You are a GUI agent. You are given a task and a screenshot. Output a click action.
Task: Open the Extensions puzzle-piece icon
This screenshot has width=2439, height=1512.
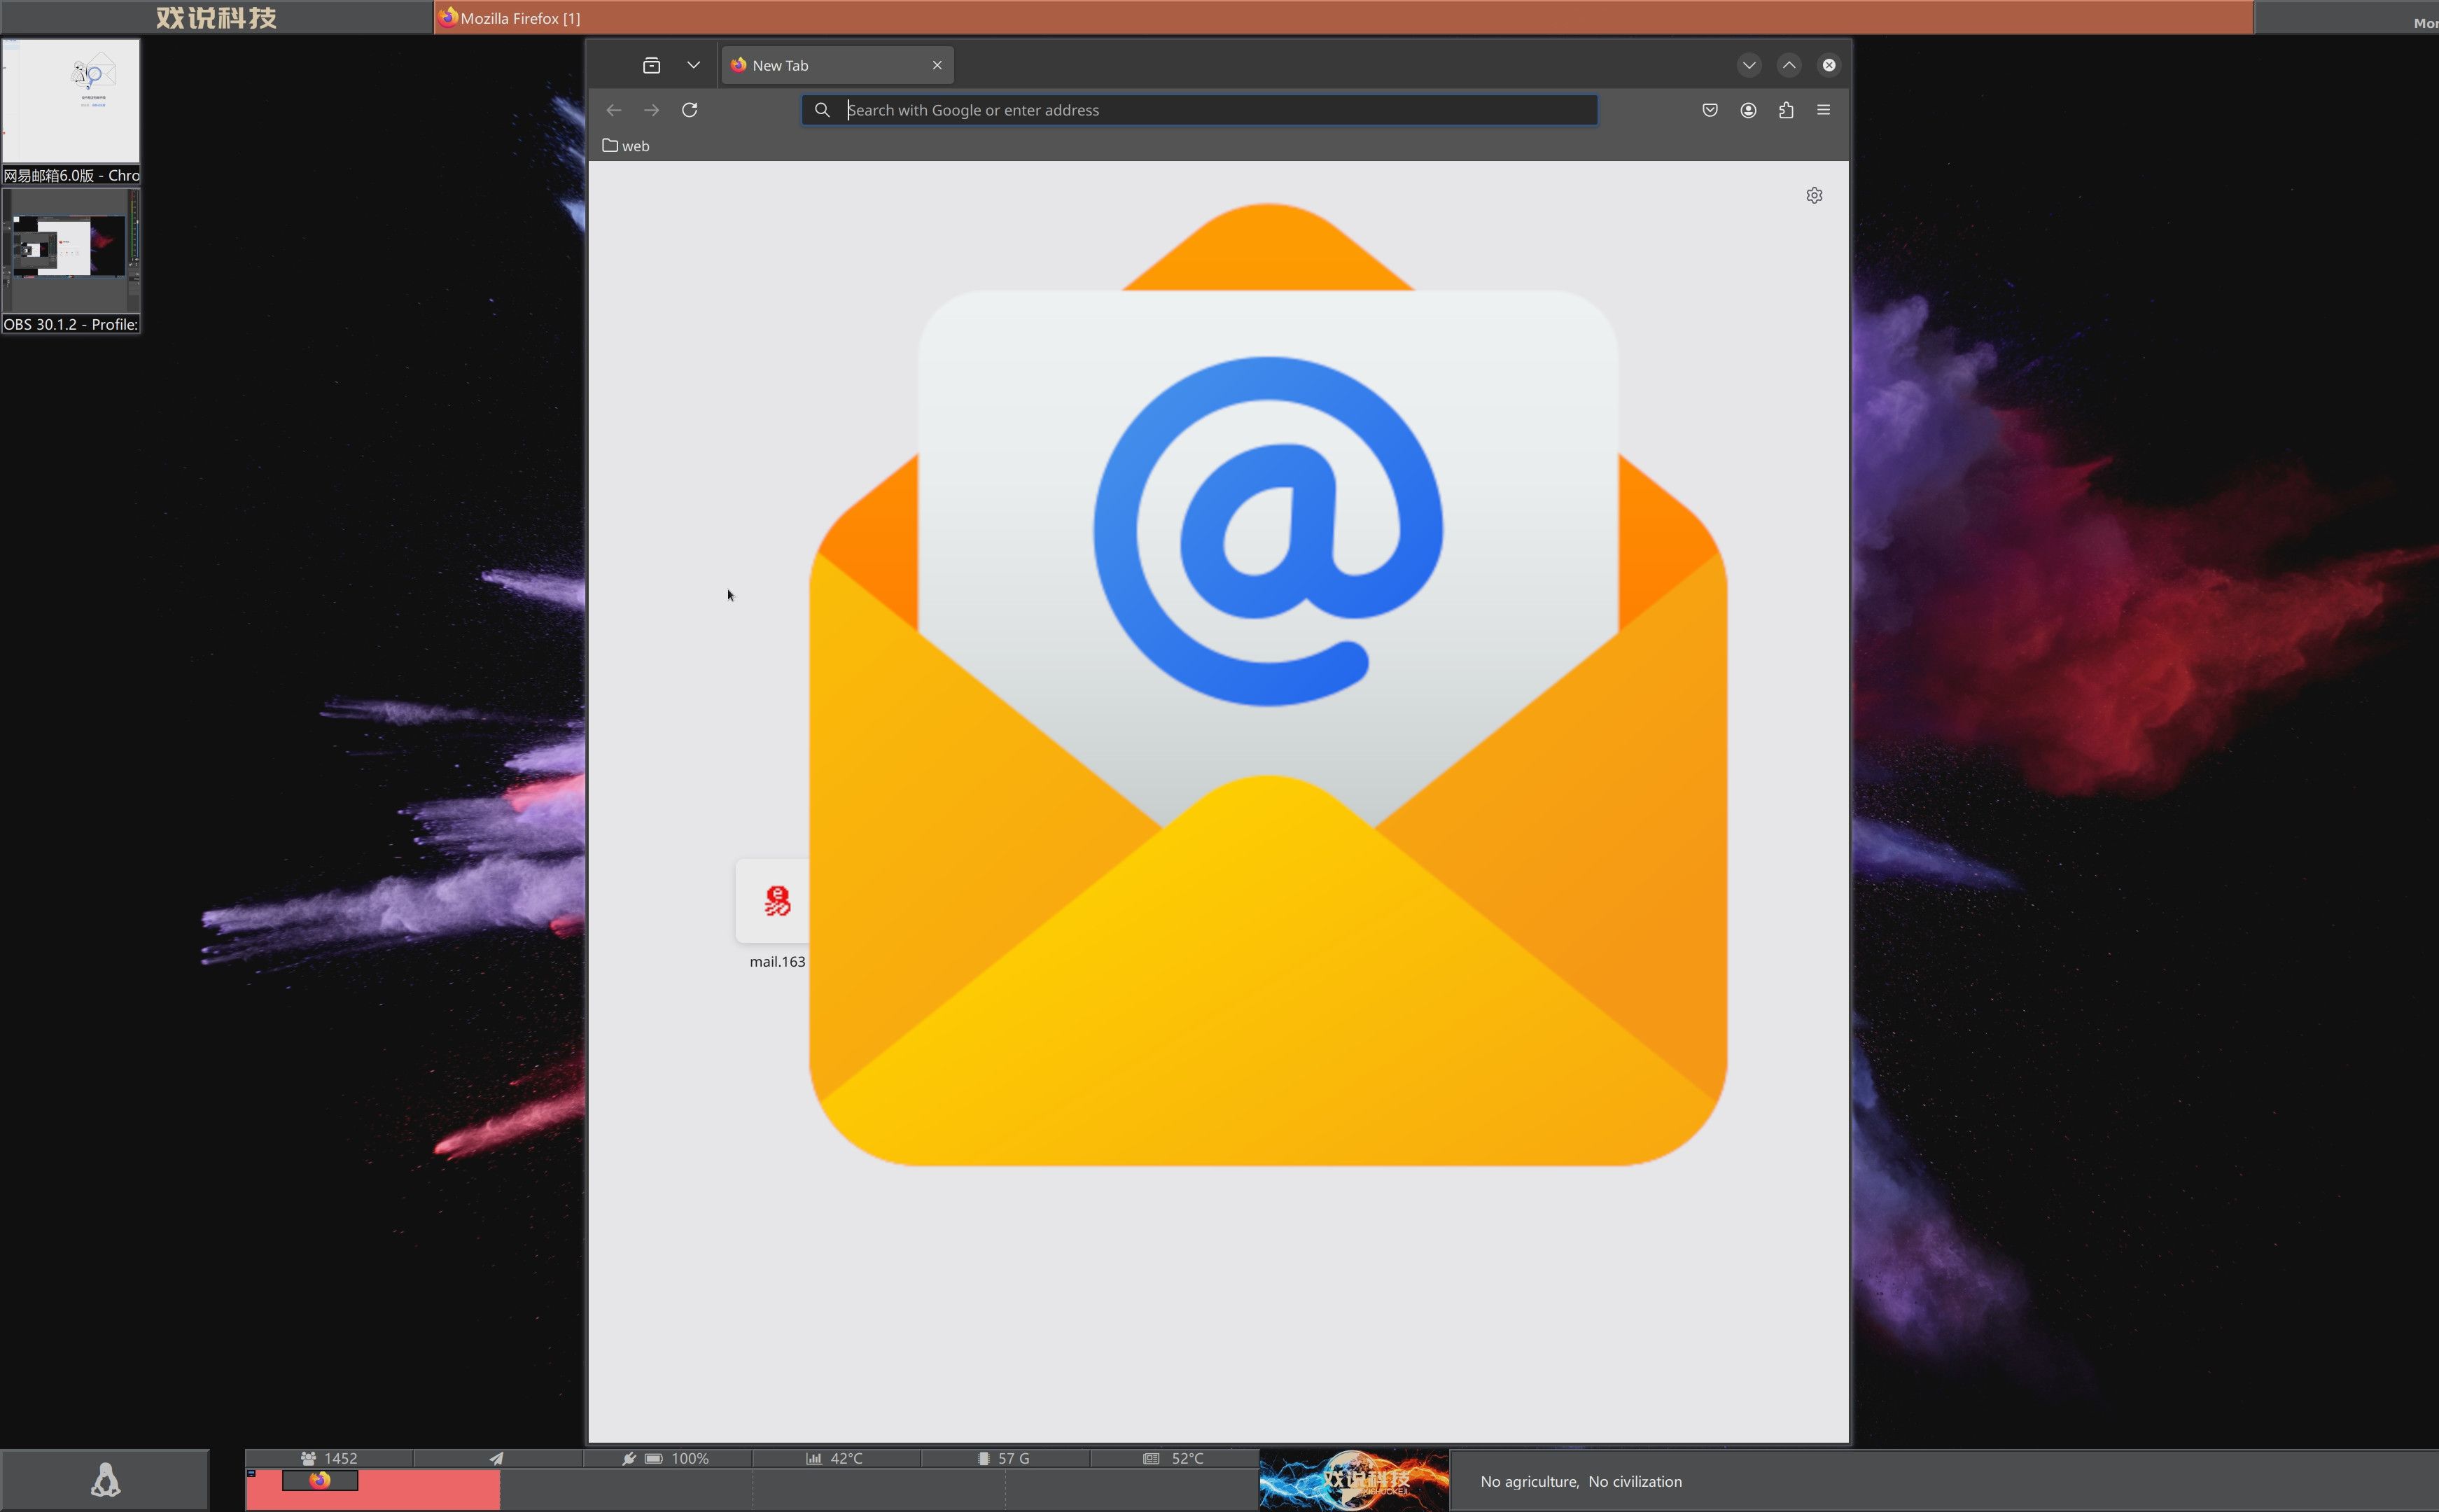(x=1786, y=110)
